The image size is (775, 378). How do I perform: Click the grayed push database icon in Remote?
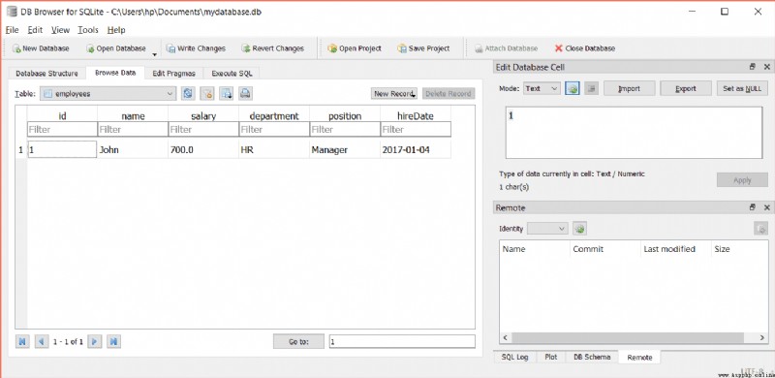[760, 229]
